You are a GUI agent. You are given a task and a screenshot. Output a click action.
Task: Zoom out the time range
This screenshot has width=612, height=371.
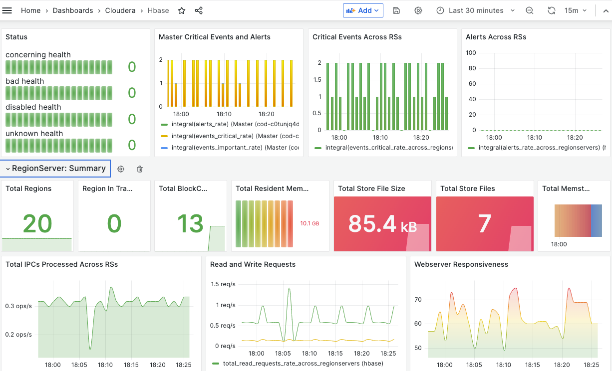[530, 10]
